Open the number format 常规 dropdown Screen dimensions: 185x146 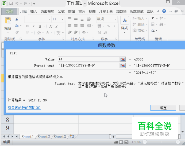116,19
